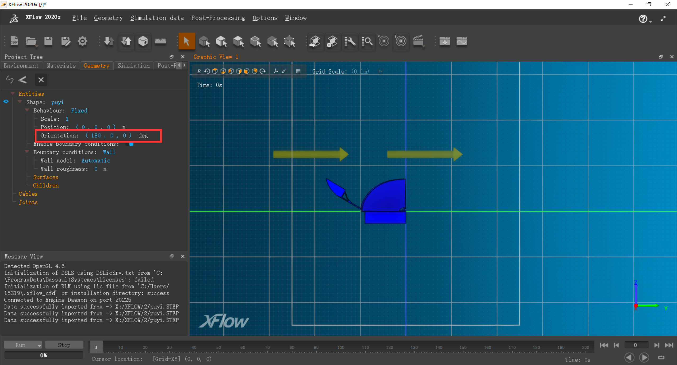Reset view with the R icon
The height and width of the screenshot is (365, 677).
[199, 71]
